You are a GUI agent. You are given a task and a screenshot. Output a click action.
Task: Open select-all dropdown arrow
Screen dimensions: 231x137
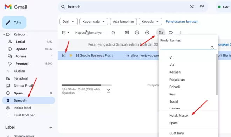coord(68,33)
